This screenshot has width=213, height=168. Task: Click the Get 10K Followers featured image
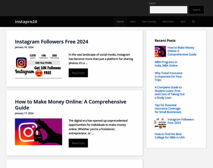pos(38,66)
